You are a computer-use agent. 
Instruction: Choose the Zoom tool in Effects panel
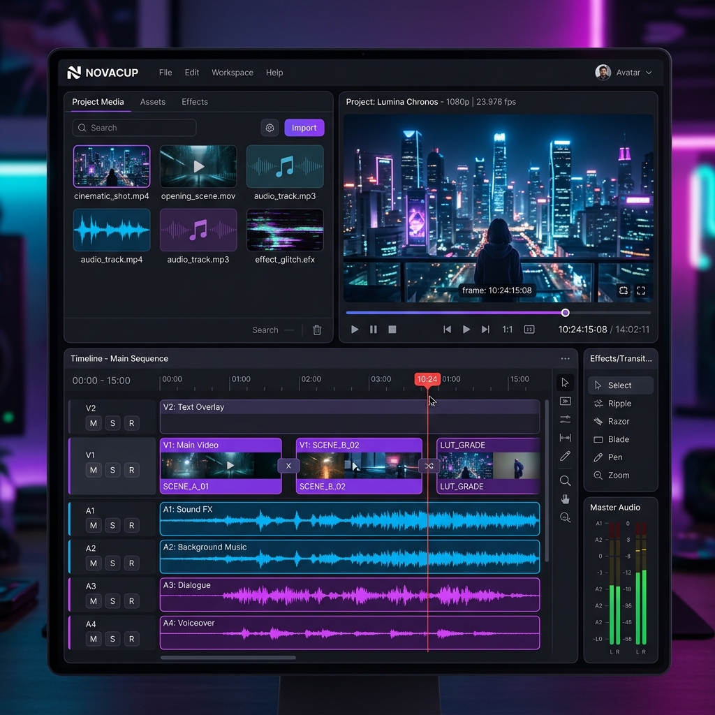[621, 475]
